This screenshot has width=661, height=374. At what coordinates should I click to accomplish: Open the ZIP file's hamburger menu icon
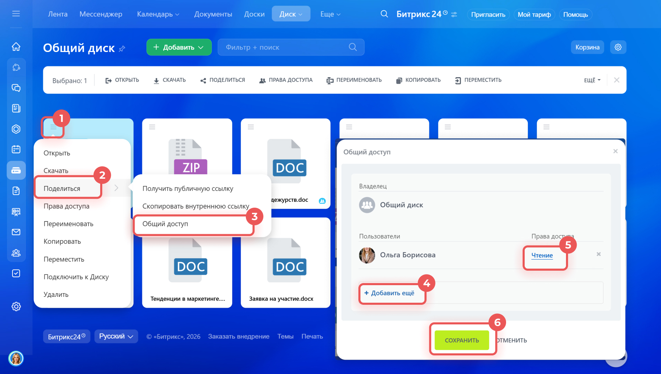point(152,127)
